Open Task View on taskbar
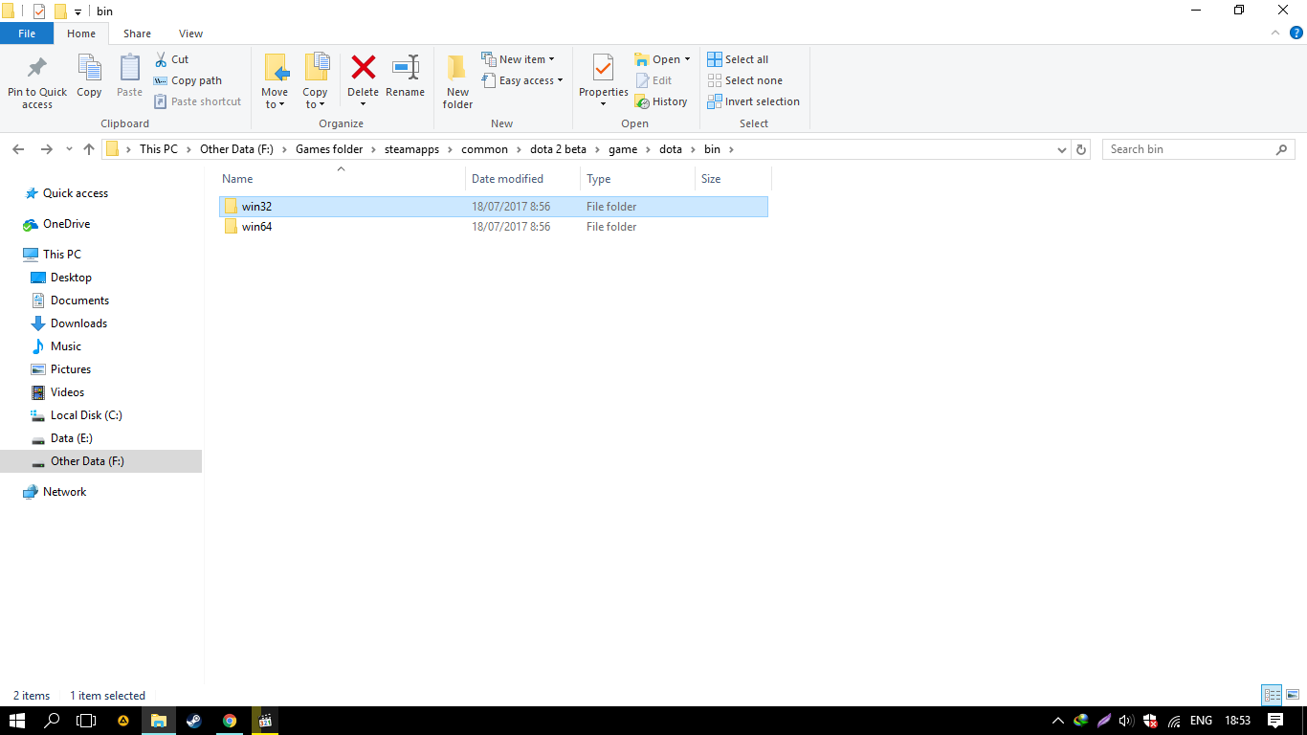The width and height of the screenshot is (1307, 735). pyautogui.click(x=86, y=721)
